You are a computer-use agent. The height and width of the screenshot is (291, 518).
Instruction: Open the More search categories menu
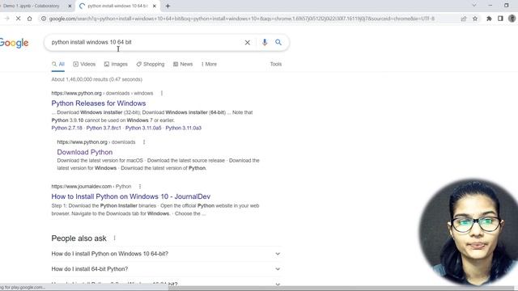coord(209,65)
